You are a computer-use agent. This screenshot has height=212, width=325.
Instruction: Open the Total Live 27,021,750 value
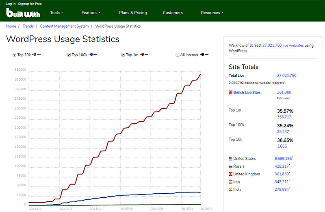coord(287,75)
